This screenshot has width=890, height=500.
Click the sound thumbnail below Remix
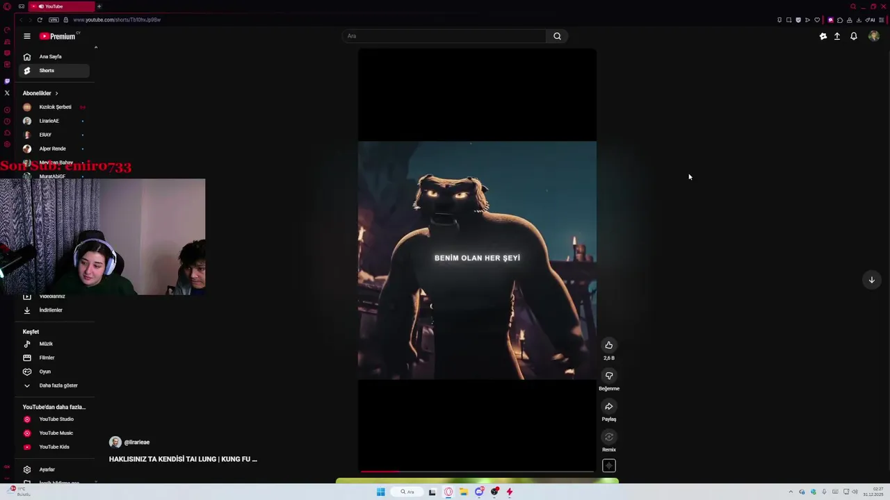[608, 466]
